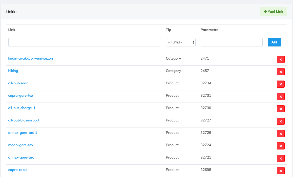Open the all-out-blaze-sport link
The width and height of the screenshot is (293, 177).
(x=24, y=120)
